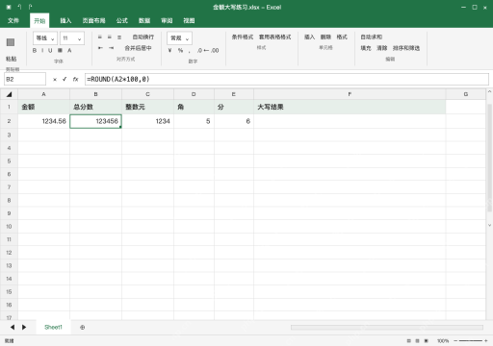Add a new sheet with plus icon
493x346 pixels.
(83, 328)
